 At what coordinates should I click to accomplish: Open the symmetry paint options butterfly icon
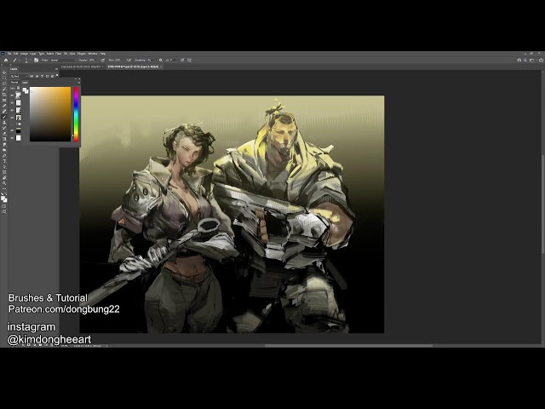tap(189, 60)
